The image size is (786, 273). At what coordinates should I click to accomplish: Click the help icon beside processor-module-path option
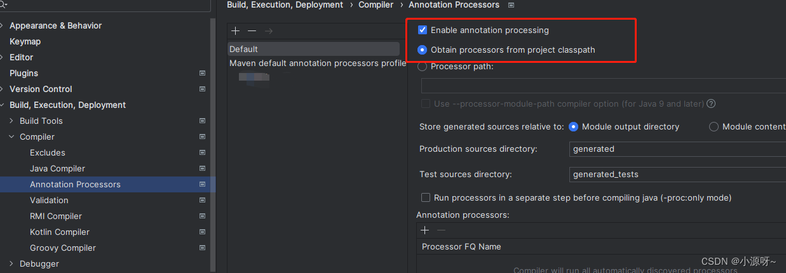click(711, 103)
